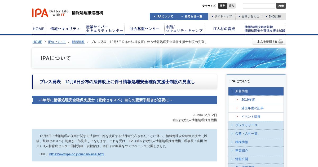Open 産業サイバーセキュリティセンター navigation tab

(x=105, y=29)
